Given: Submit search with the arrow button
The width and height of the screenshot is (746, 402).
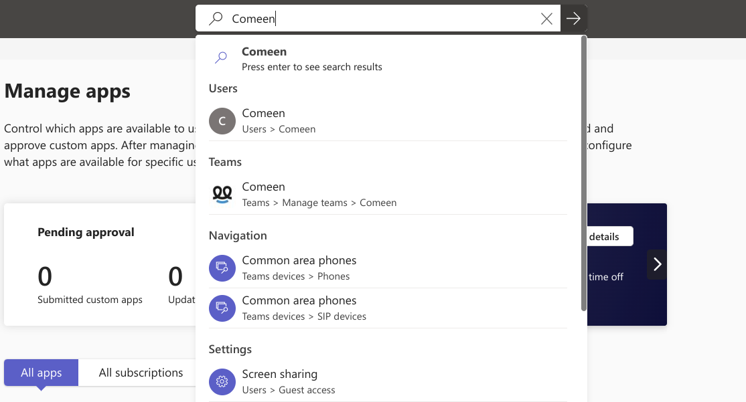Looking at the screenshot, I should 574,19.
